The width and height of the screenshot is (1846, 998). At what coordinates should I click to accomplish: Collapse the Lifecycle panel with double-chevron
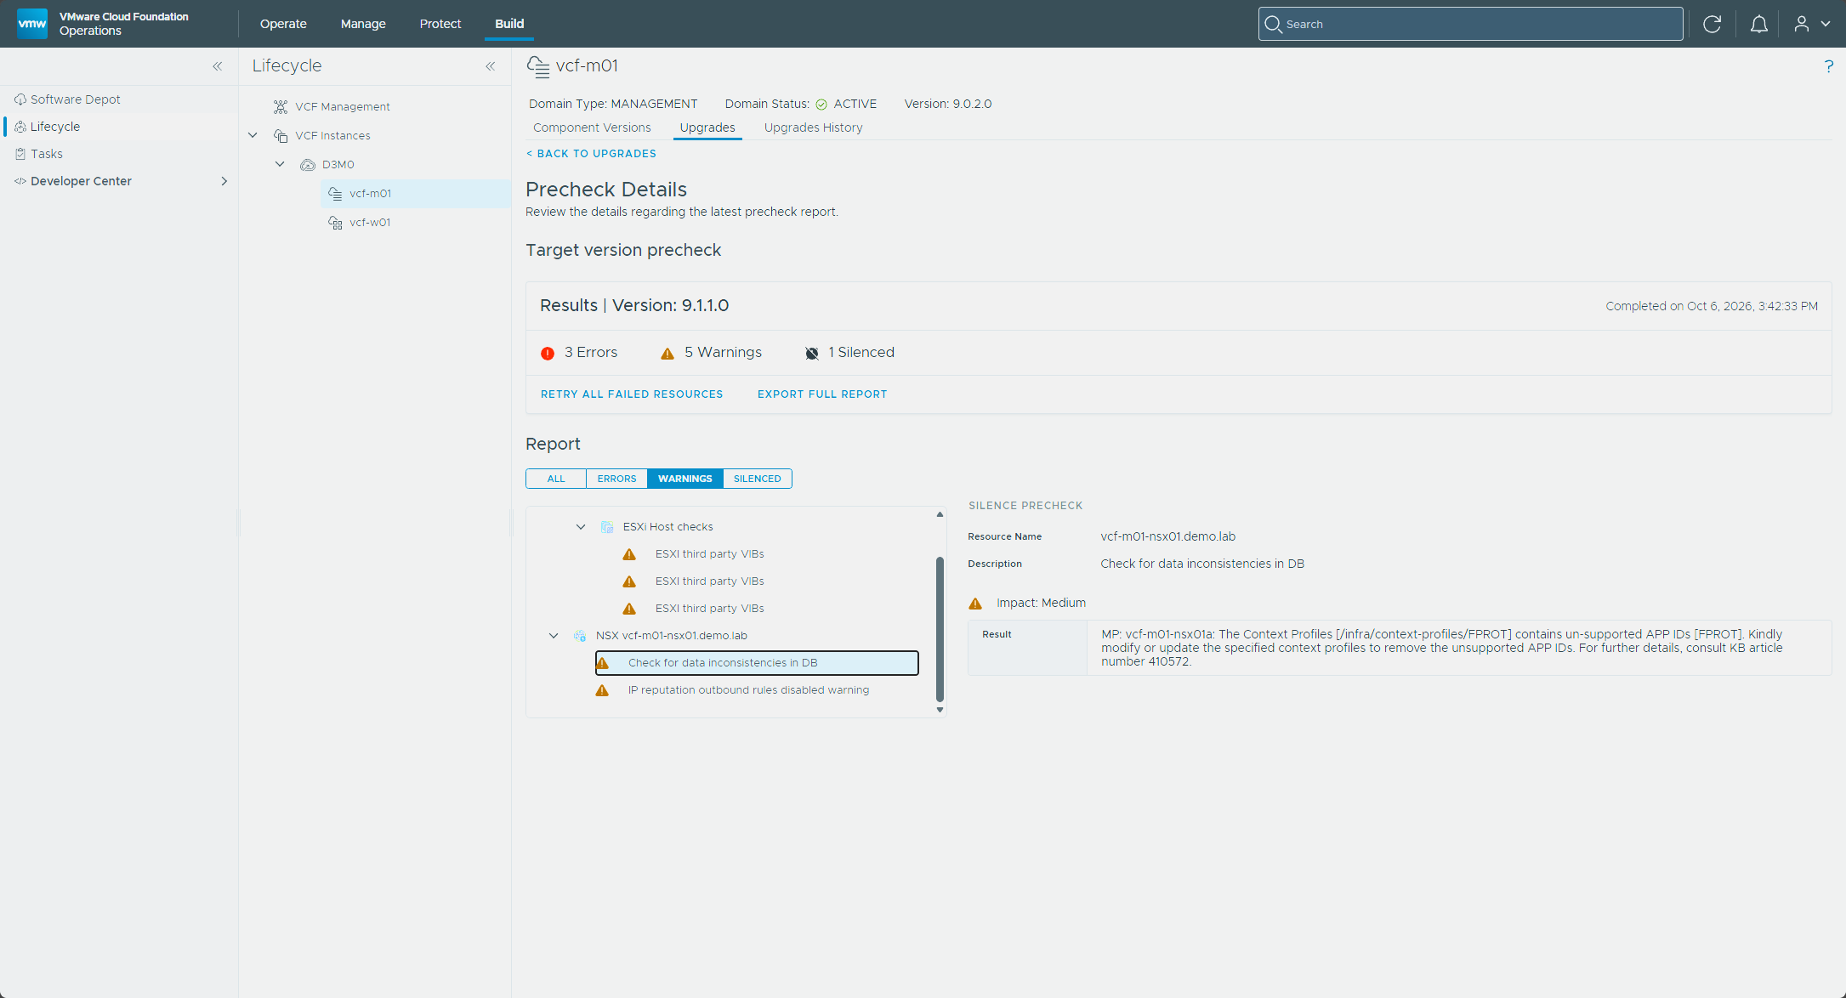coord(491,66)
